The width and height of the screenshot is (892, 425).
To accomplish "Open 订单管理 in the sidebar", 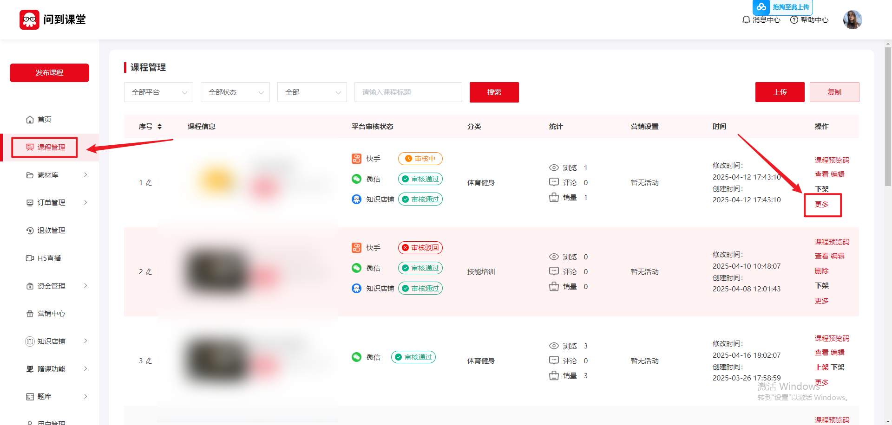I will [51, 203].
